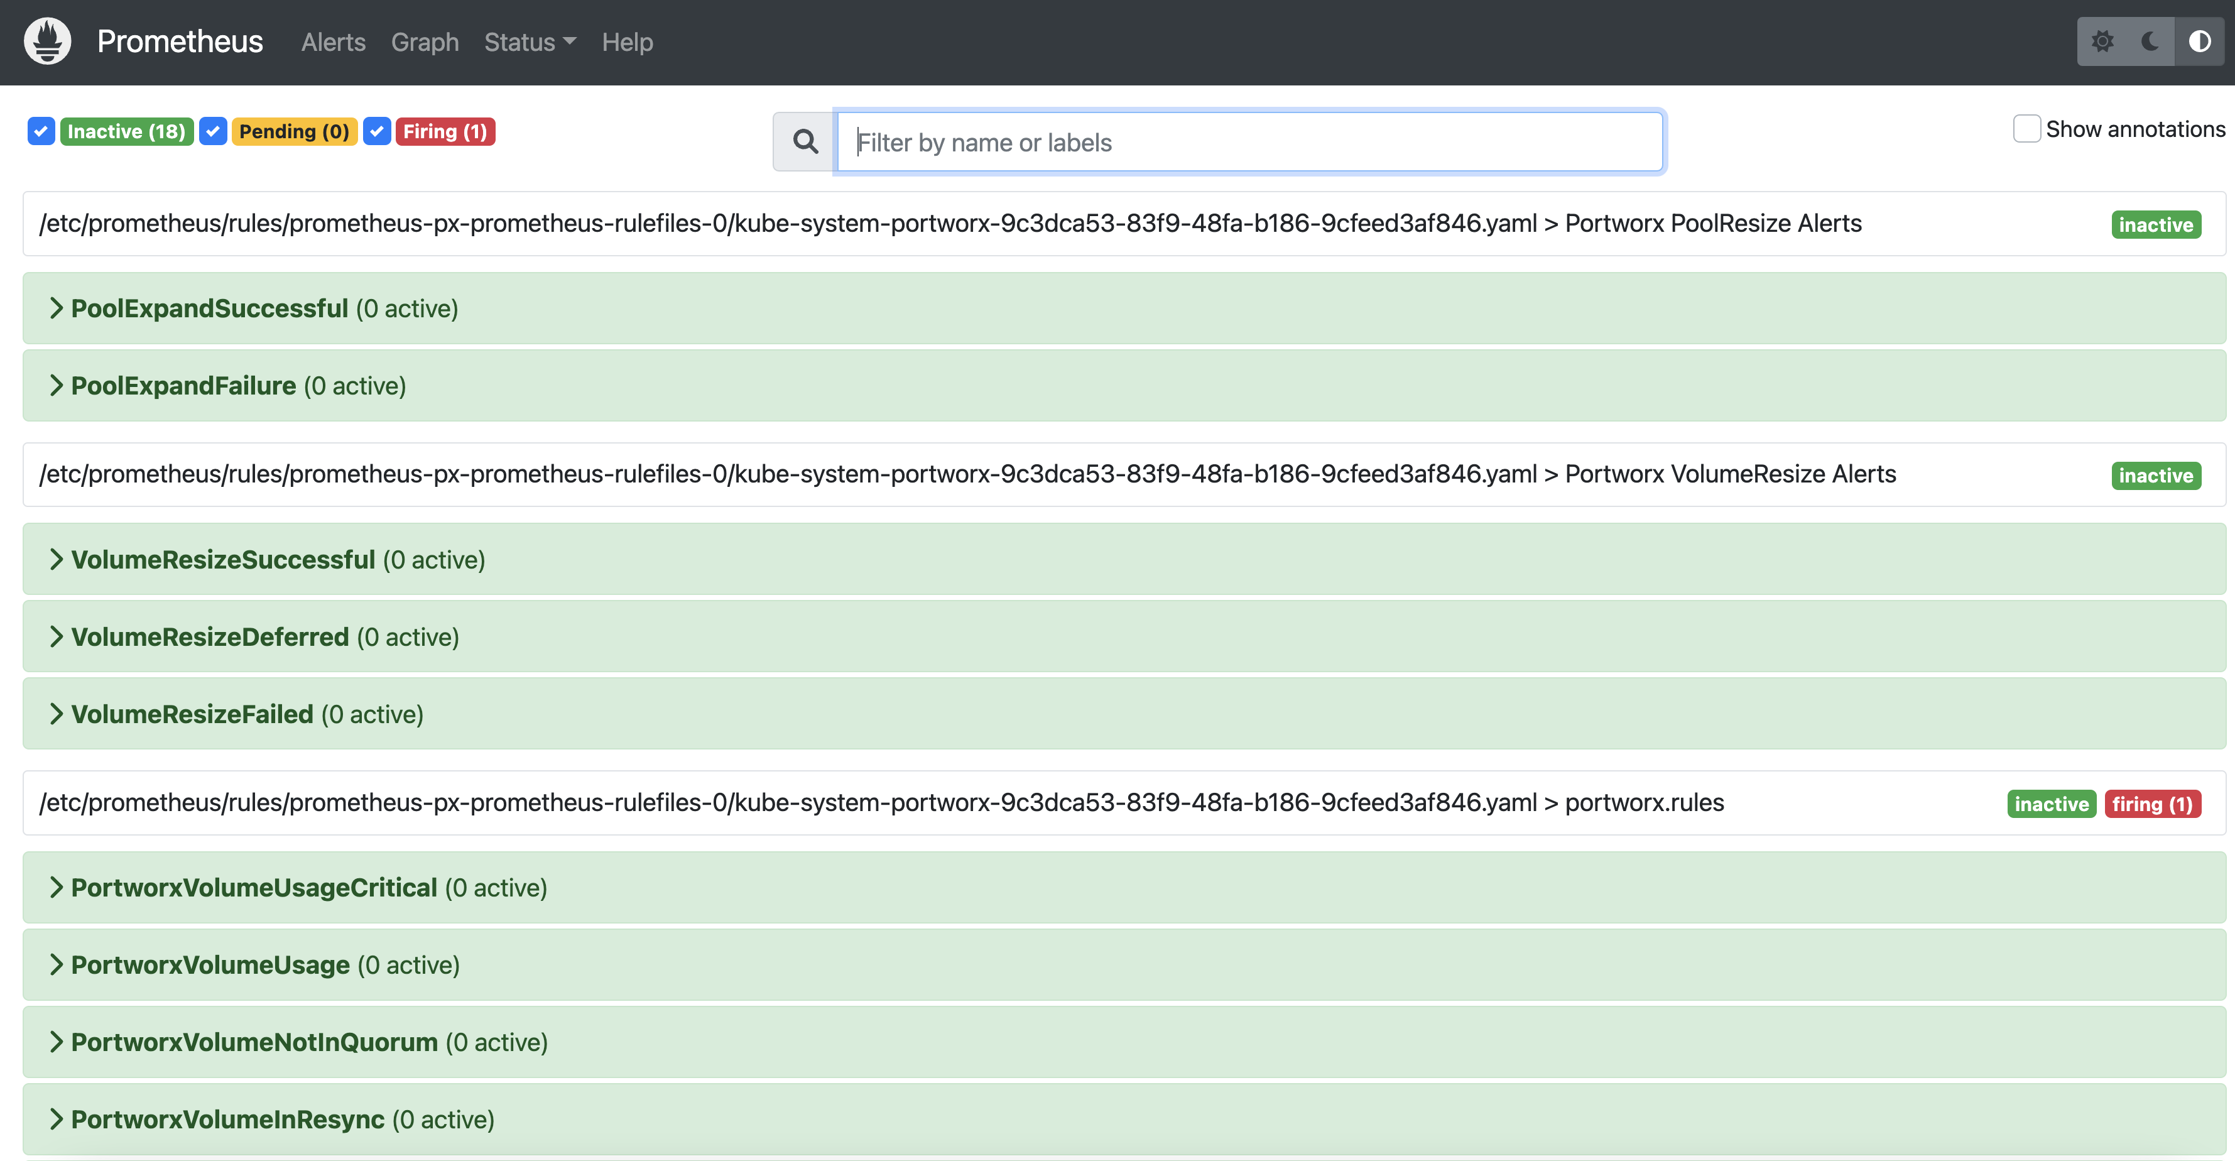Click the Filter by name or labels field
Image resolution: width=2235 pixels, height=1161 pixels.
coord(1249,142)
